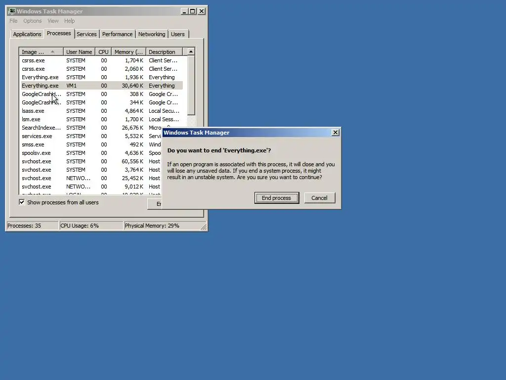Click Physical Memory: 29% in status bar
The height and width of the screenshot is (380, 506).
click(x=162, y=226)
